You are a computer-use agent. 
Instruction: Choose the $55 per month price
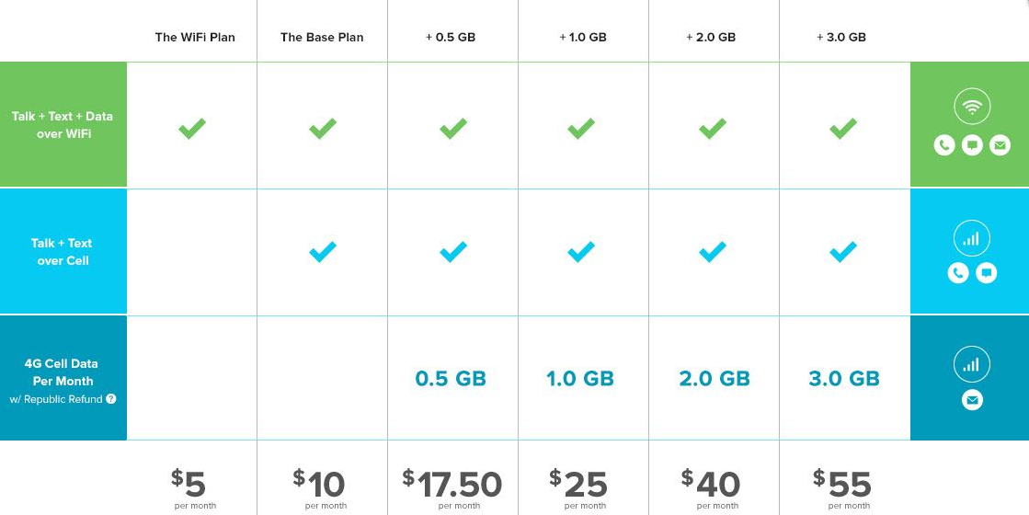click(x=842, y=488)
